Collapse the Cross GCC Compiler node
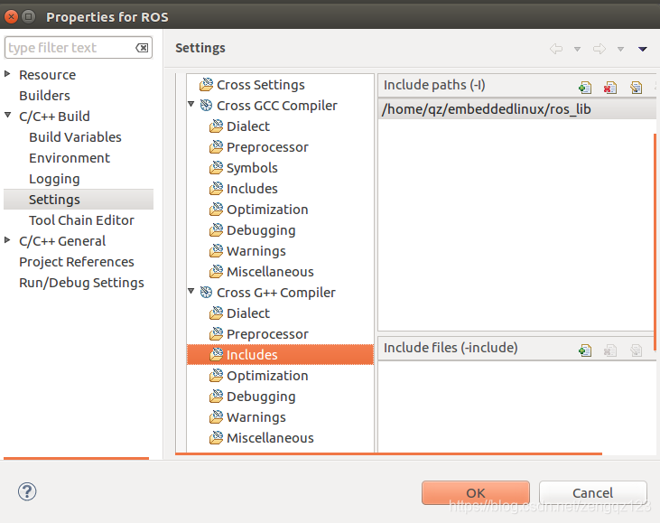660x523 pixels. pyautogui.click(x=191, y=104)
